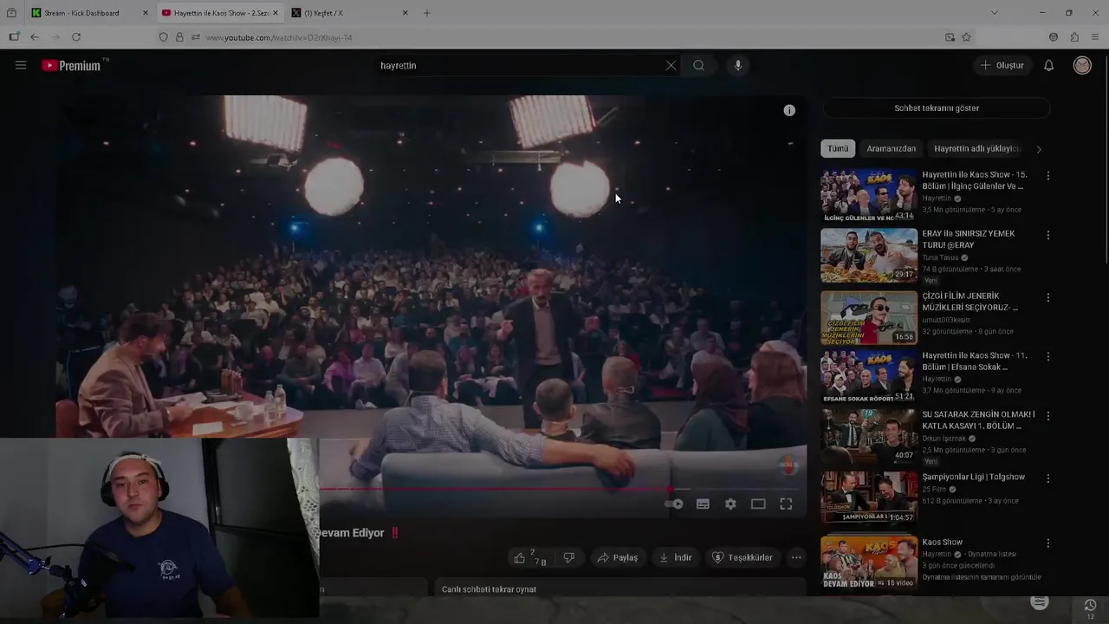Open Kaos Show 11. Bölüm title
The image size is (1109, 624).
(974, 361)
